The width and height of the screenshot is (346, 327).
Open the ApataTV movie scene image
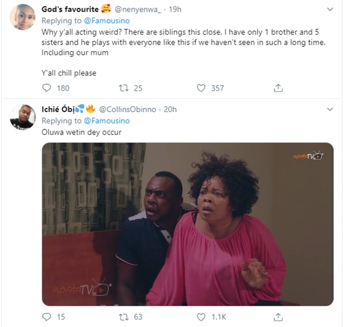point(187,224)
